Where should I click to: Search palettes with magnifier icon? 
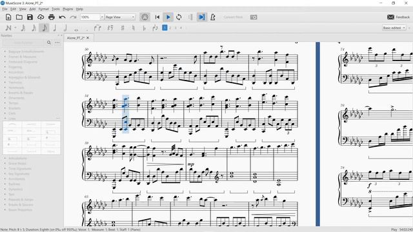[x=49, y=43]
